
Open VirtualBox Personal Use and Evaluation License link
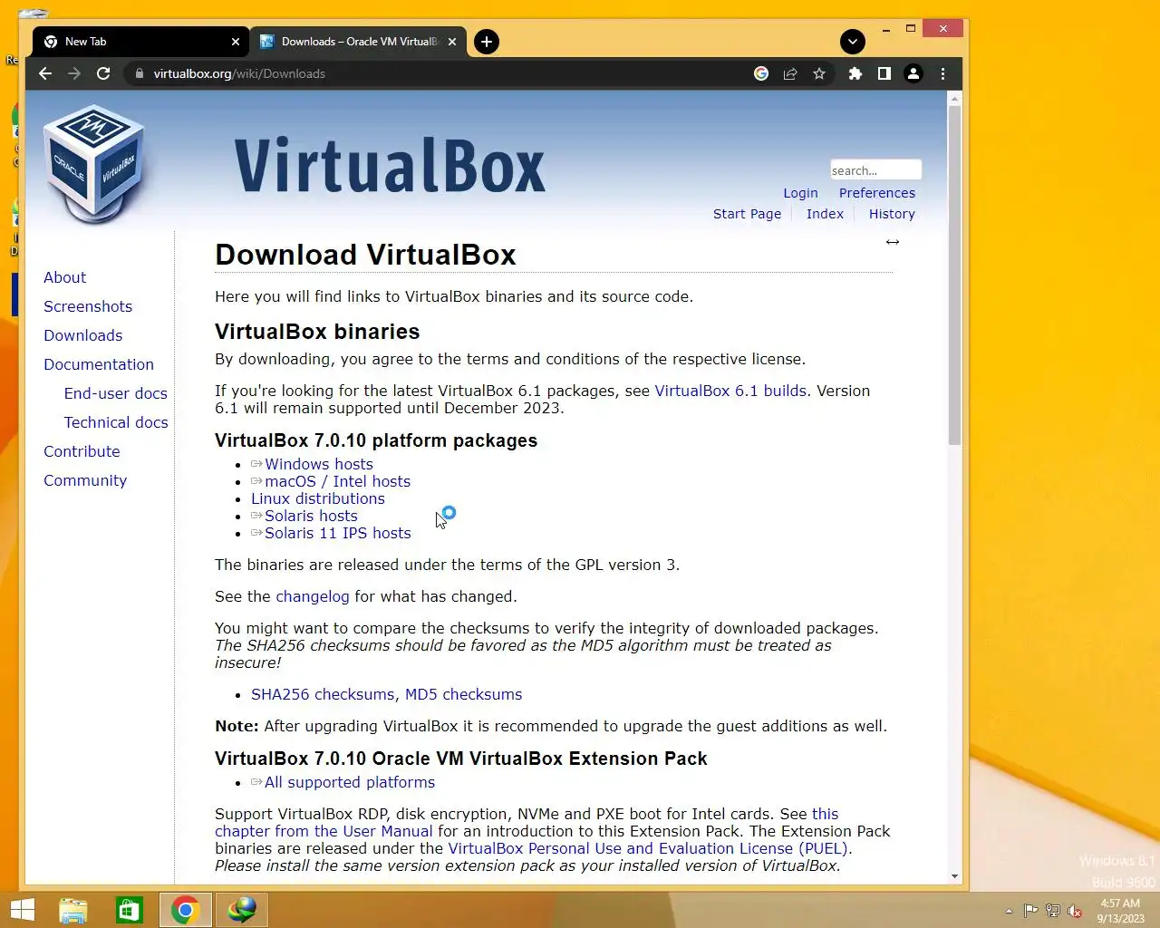[x=648, y=848]
